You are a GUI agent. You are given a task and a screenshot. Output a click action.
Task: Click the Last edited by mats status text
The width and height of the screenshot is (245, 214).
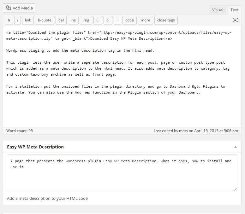pos(196,131)
